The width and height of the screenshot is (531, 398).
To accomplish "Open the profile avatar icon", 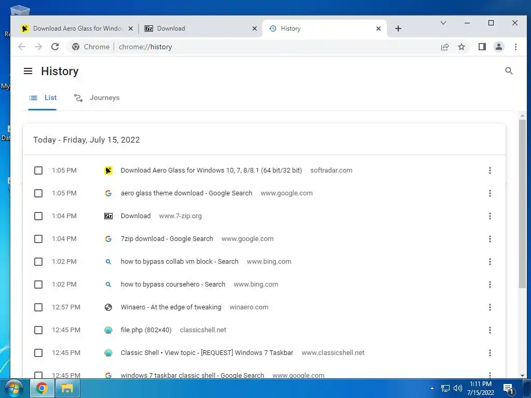I will (498, 47).
